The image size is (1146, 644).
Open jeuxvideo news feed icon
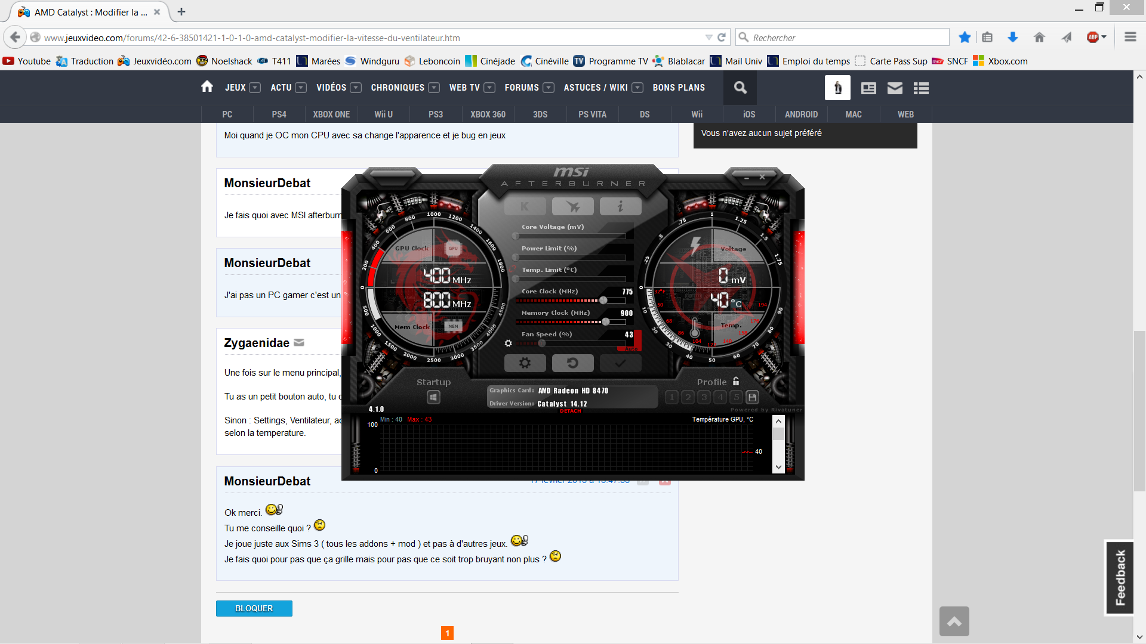[868, 88]
